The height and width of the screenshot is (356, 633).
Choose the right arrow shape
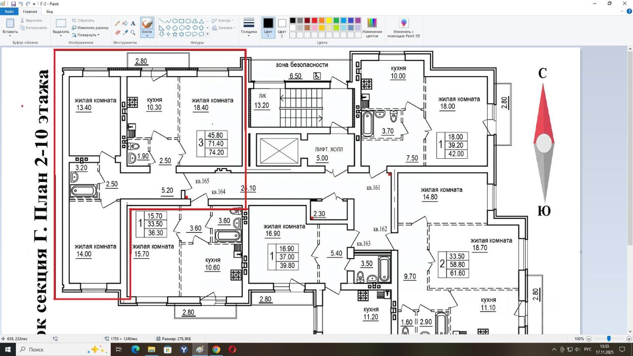click(x=188, y=28)
